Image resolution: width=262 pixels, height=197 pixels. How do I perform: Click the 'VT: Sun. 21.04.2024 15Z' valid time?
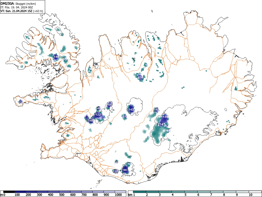coord(17,11)
